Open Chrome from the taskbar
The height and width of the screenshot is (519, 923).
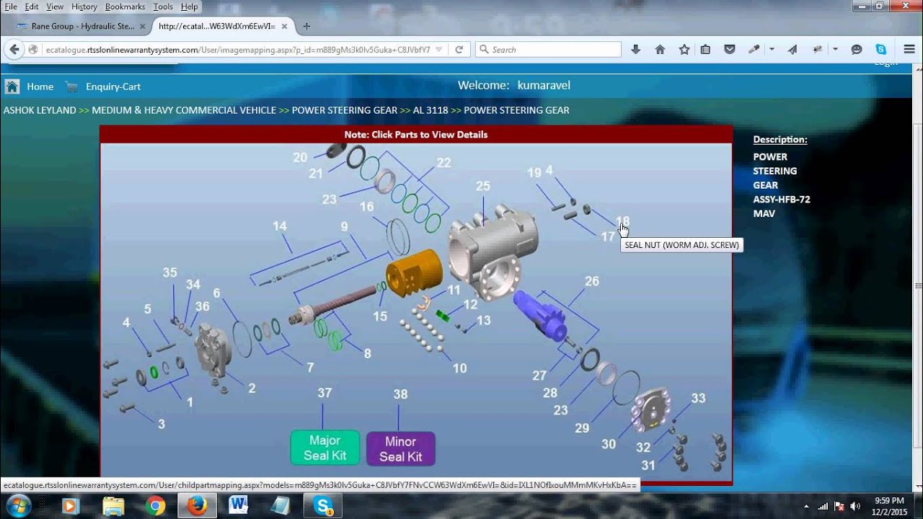coord(154,505)
